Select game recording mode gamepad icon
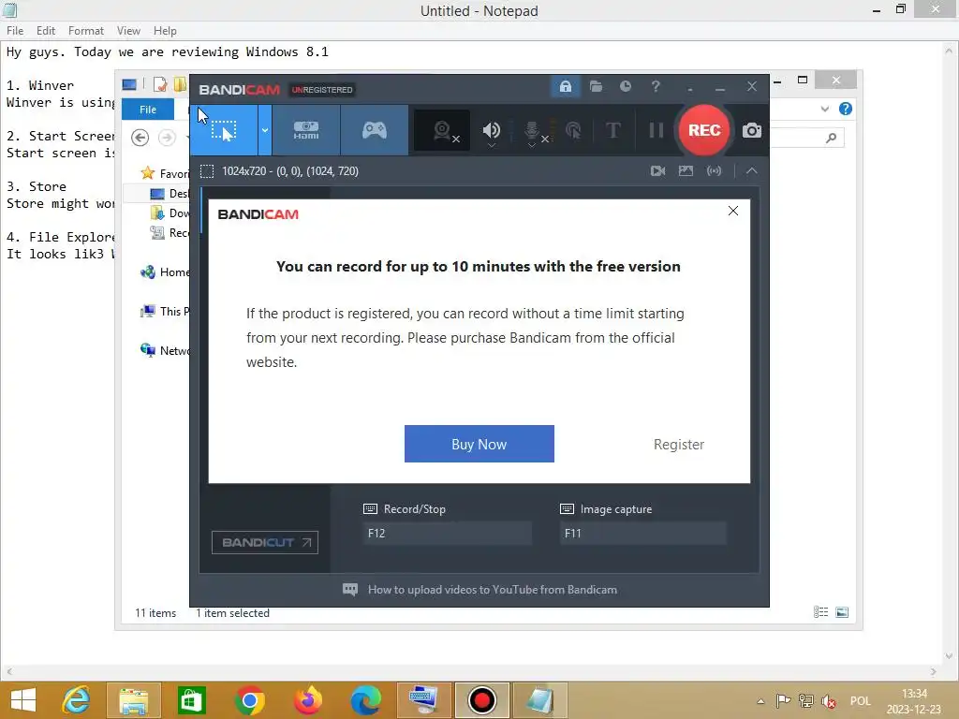959x719 pixels. pos(375,130)
